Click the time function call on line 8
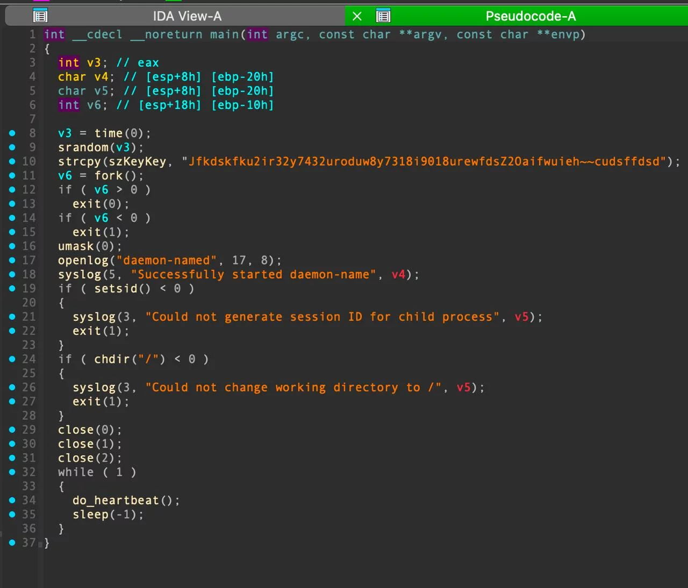688x588 pixels. coord(108,133)
